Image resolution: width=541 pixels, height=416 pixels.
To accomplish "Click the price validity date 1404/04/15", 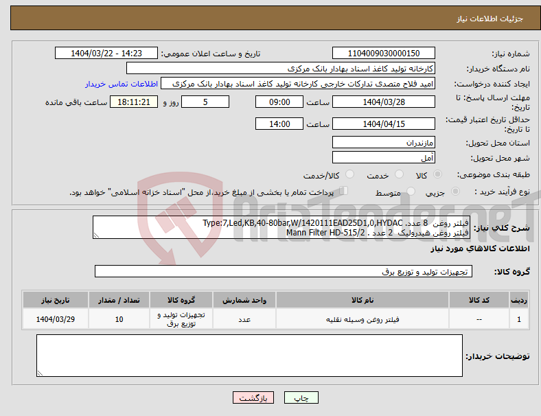I will point(383,124).
